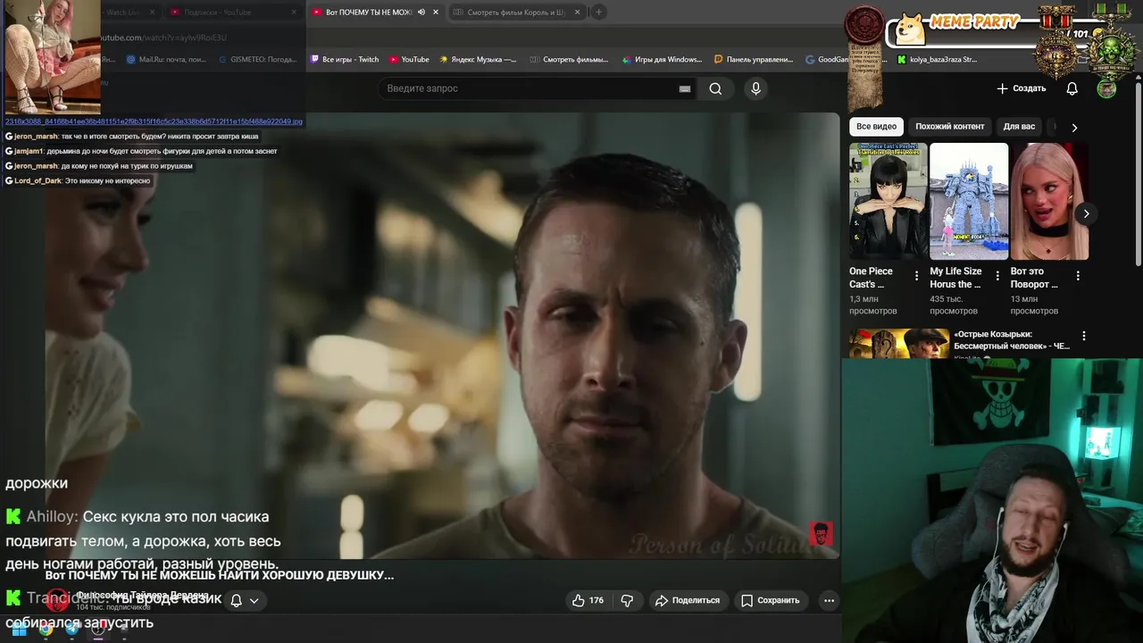The height and width of the screenshot is (643, 1143).
Task: Open Windows Start button on taskbar
Action: [19, 630]
